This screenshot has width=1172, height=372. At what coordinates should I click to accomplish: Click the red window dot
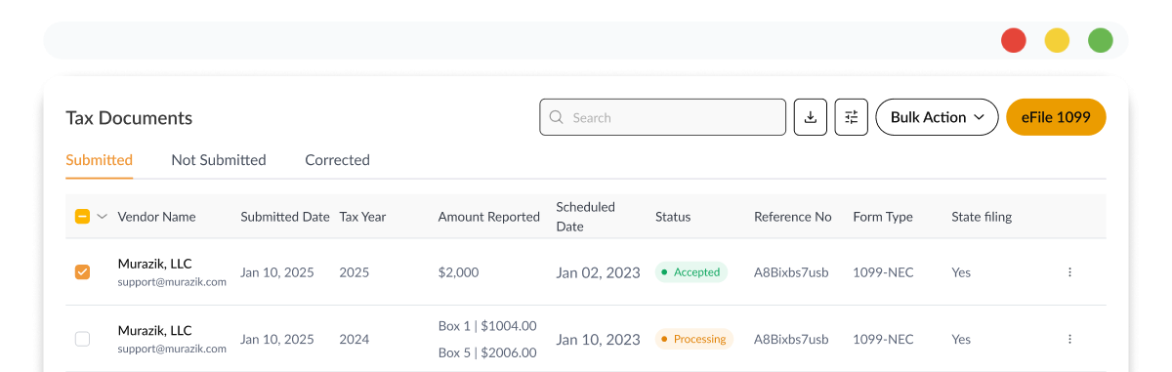1014,40
